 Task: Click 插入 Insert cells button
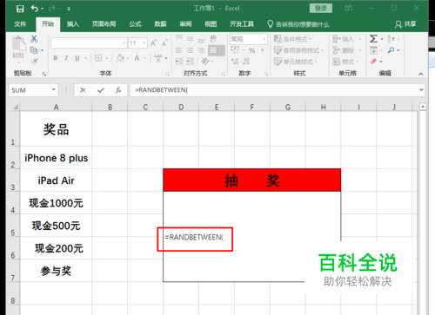[344, 39]
